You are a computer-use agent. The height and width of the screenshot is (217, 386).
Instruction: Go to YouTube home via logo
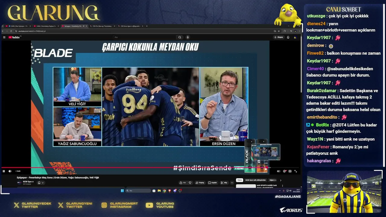[14, 37]
